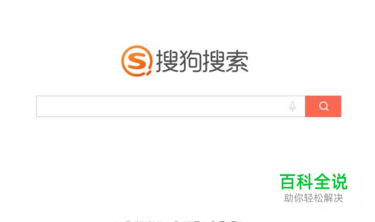The height and width of the screenshot is (222, 375).
Task: Click the 百 character of the green watermark
Action: (x=288, y=181)
